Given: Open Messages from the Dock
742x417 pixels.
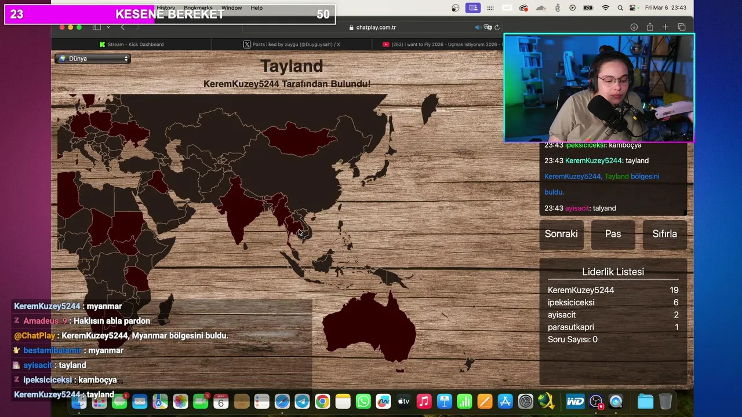Looking at the screenshot, I should (119, 401).
